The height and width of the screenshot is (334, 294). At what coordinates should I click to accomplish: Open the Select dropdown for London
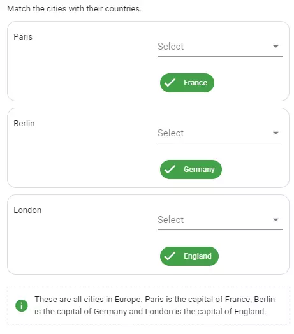(220, 221)
